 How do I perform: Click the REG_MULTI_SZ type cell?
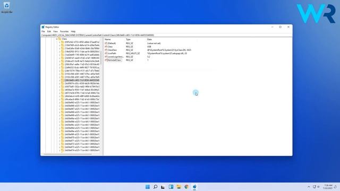[133, 53]
